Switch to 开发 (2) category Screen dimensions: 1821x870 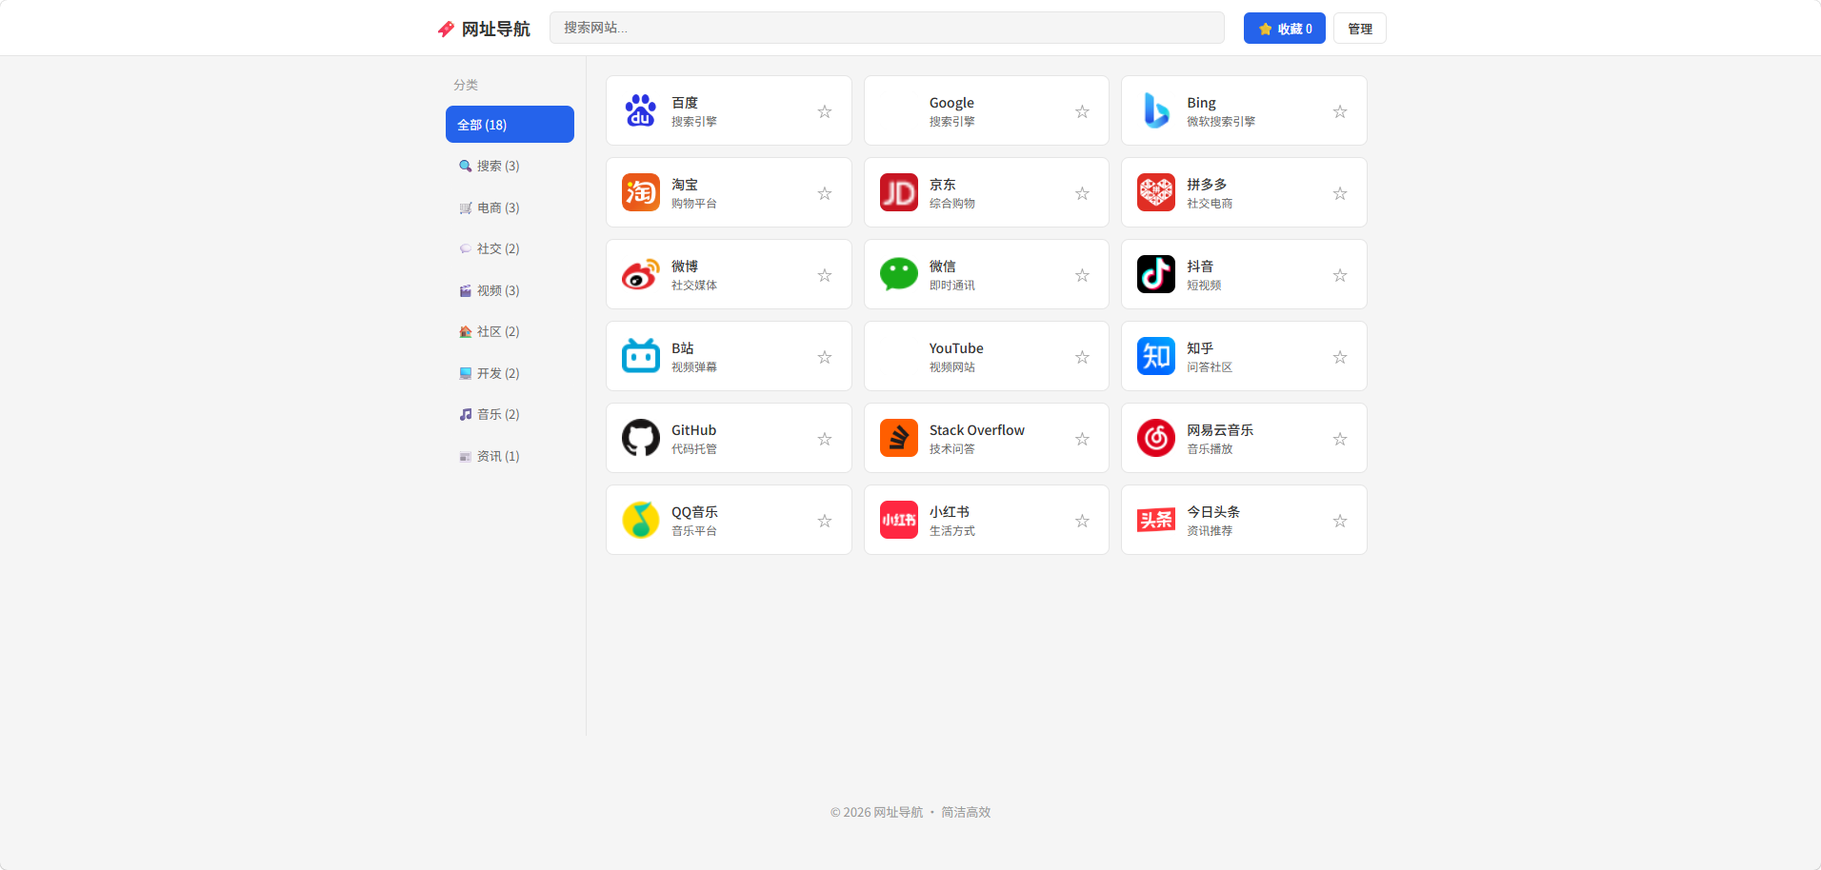(510, 373)
